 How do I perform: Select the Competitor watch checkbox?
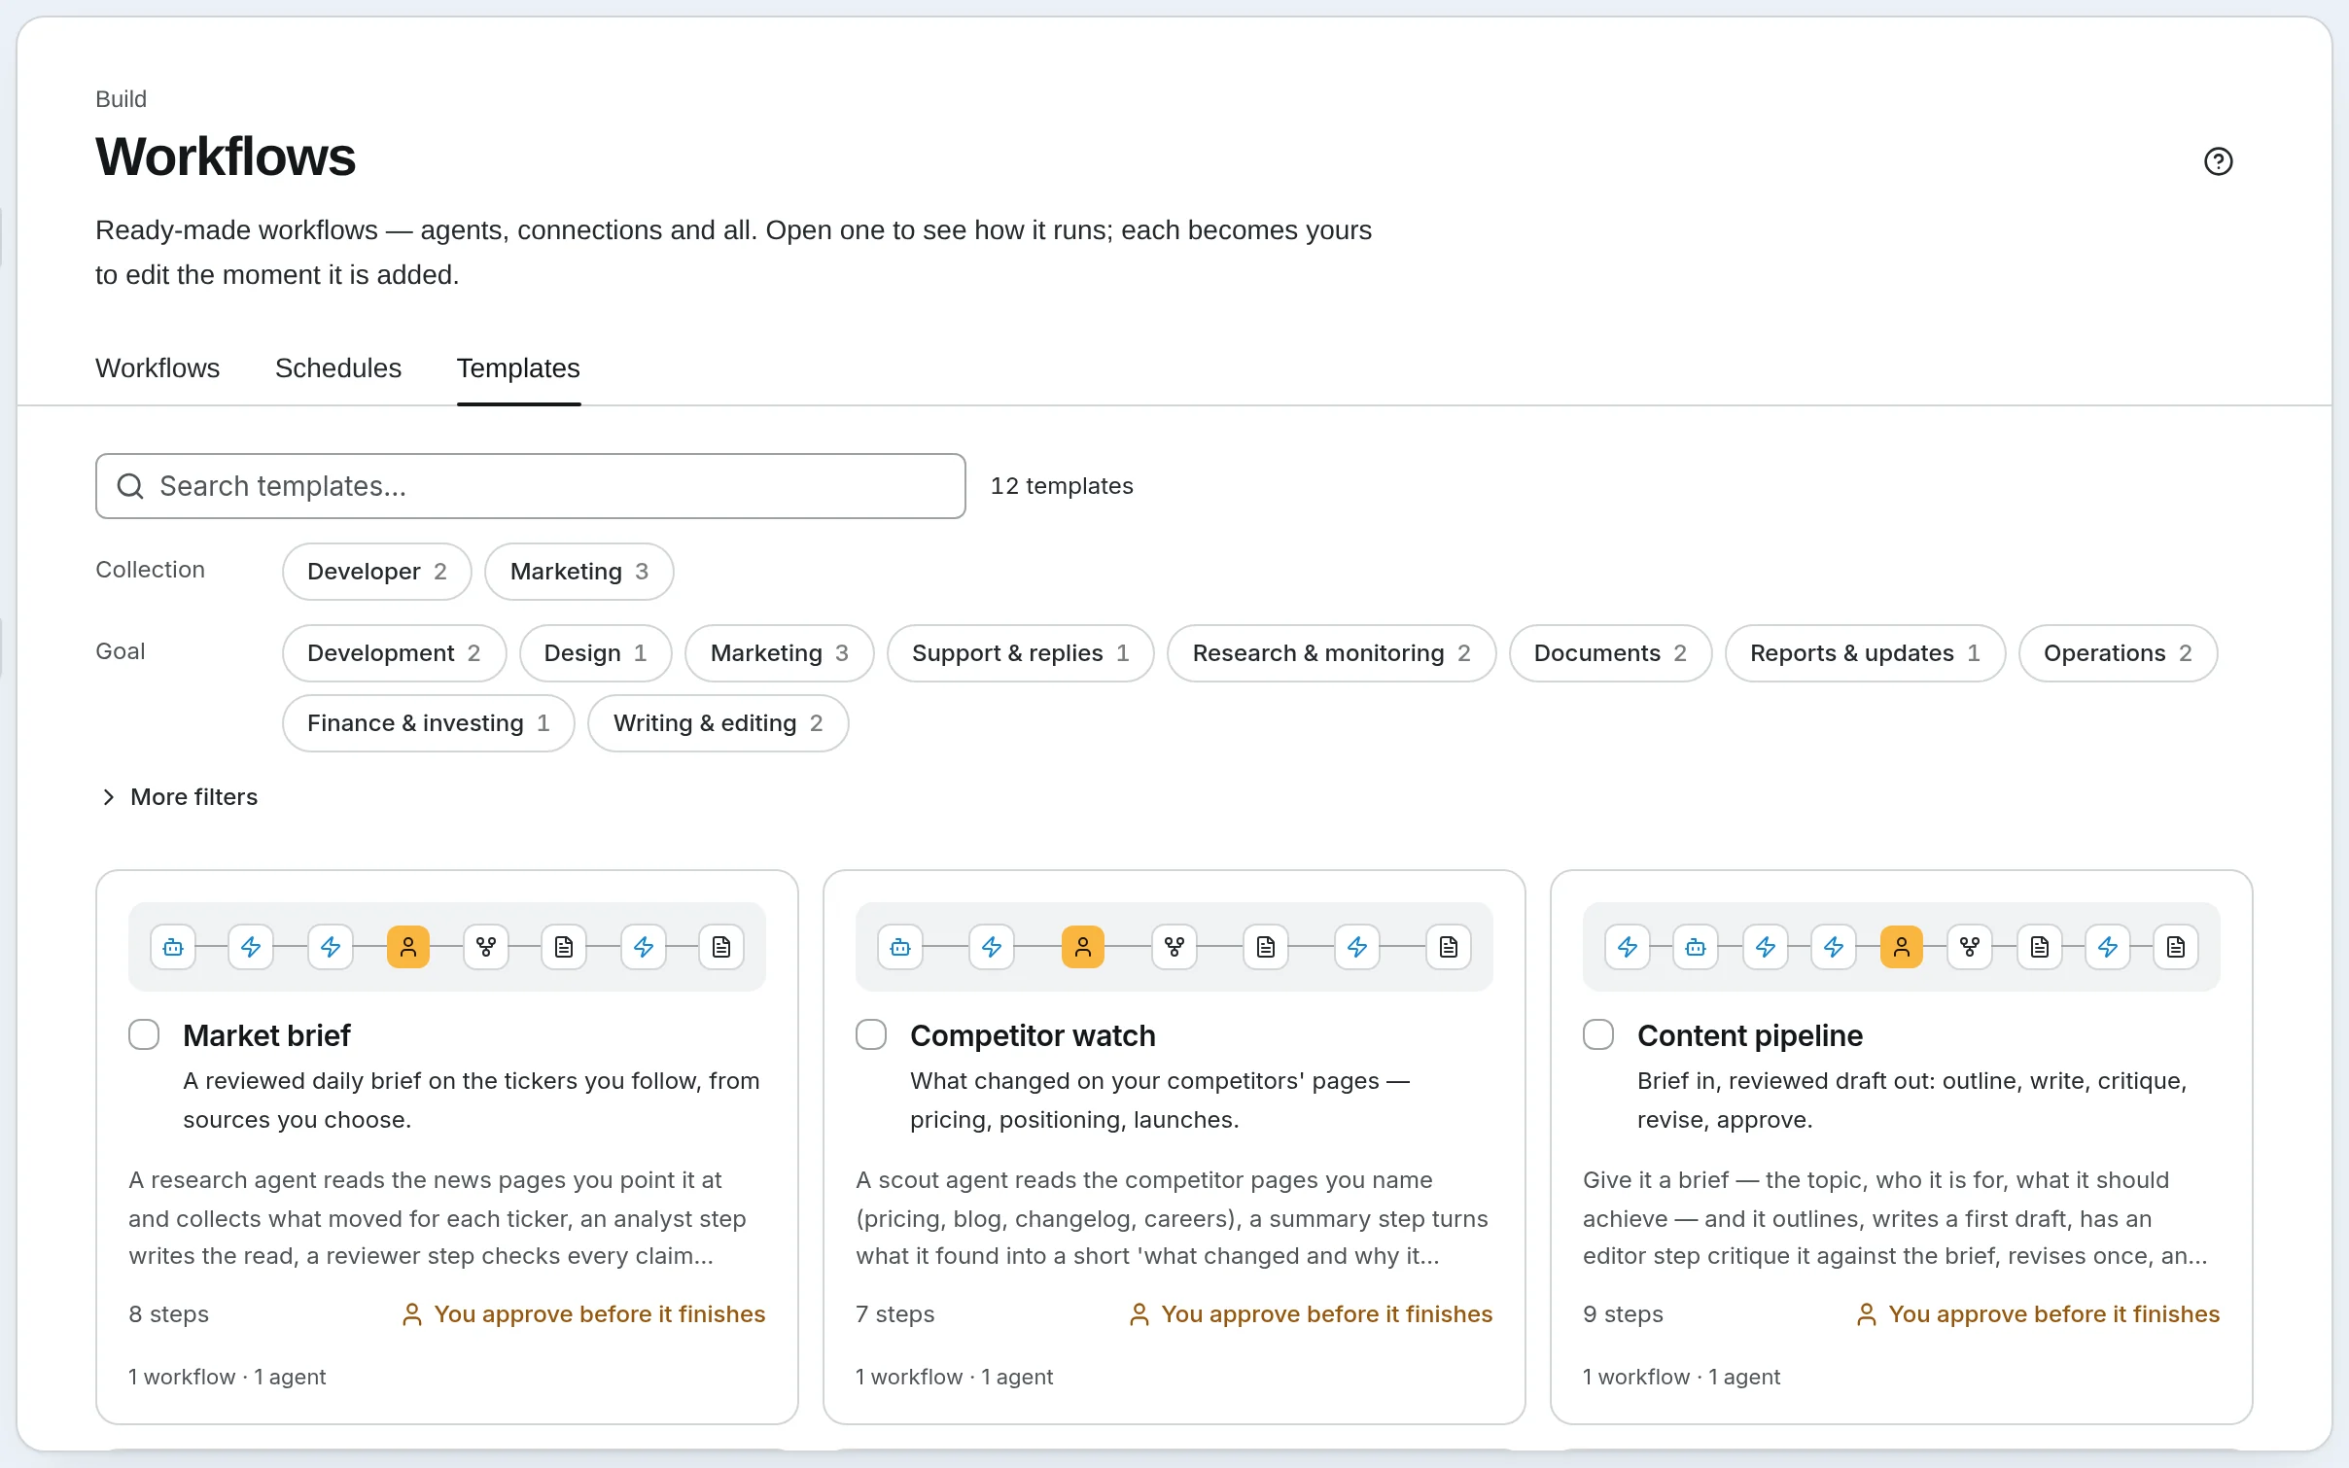point(871,1034)
